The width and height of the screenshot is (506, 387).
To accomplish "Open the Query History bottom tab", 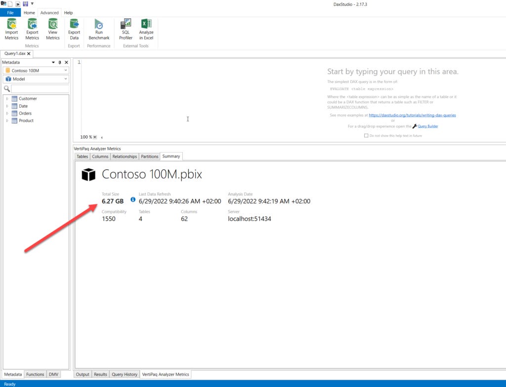I will click(x=124, y=374).
